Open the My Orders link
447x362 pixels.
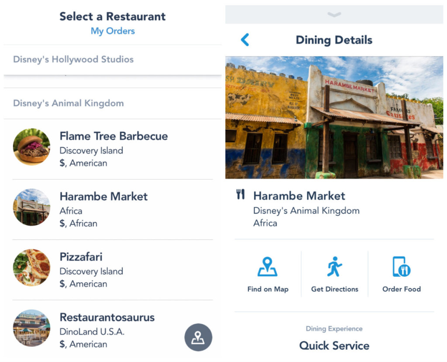coord(113,31)
